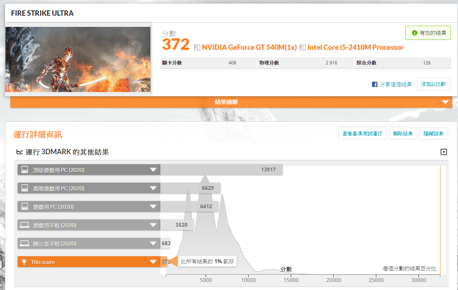458x290 pixels.
Task: Click the 30000 axis label
Action: [418, 280]
